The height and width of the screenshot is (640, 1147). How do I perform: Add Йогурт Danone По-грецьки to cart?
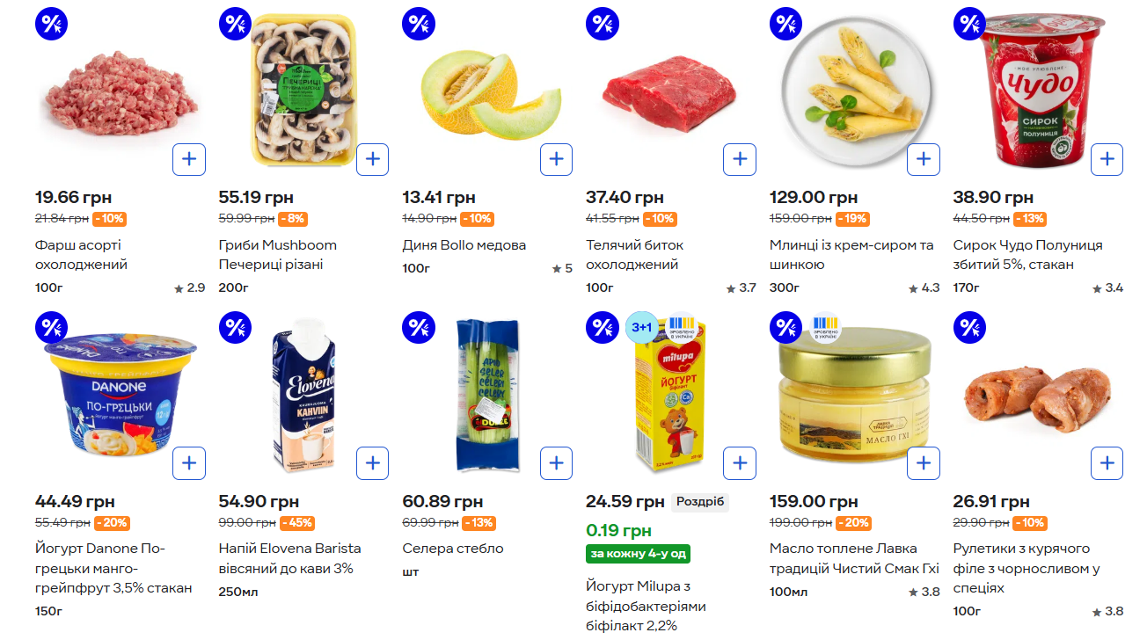point(189,462)
